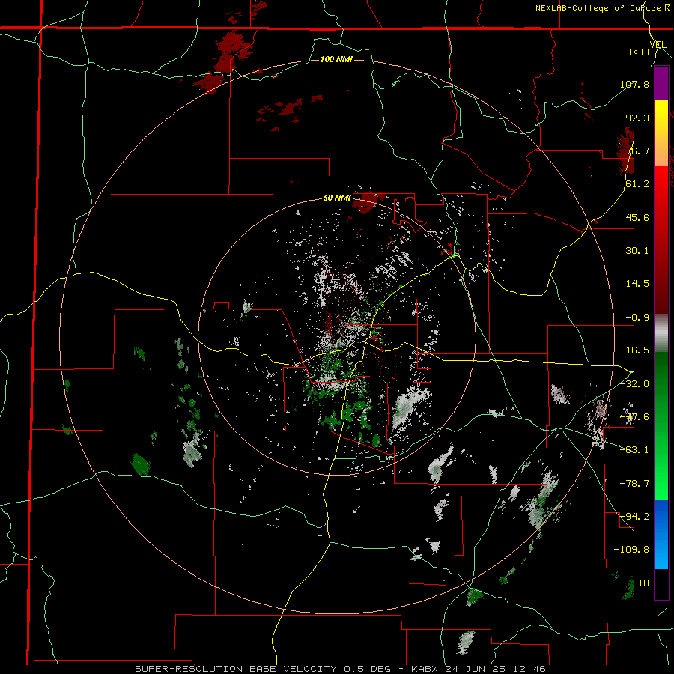Click the 100 NMI range ring label
Viewport: 674px width, 674px height.
[x=336, y=59]
